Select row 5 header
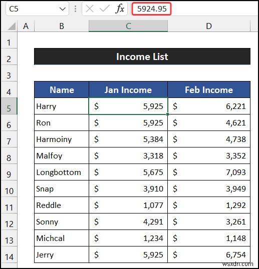The width and height of the screenshot is (259, 269). coord(9,106)
